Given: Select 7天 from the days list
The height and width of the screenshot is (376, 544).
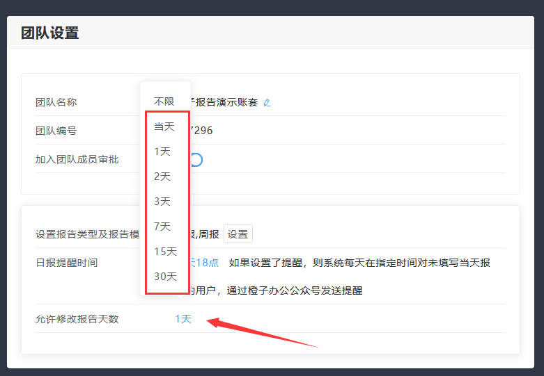Looking at the screenshot, I should [162, 227].
